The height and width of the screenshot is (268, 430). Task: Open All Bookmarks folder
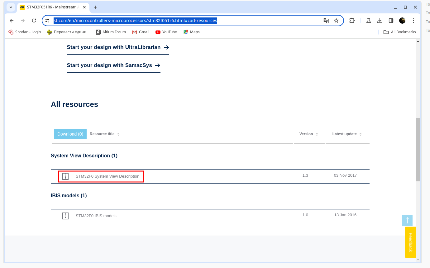[399, 32]
